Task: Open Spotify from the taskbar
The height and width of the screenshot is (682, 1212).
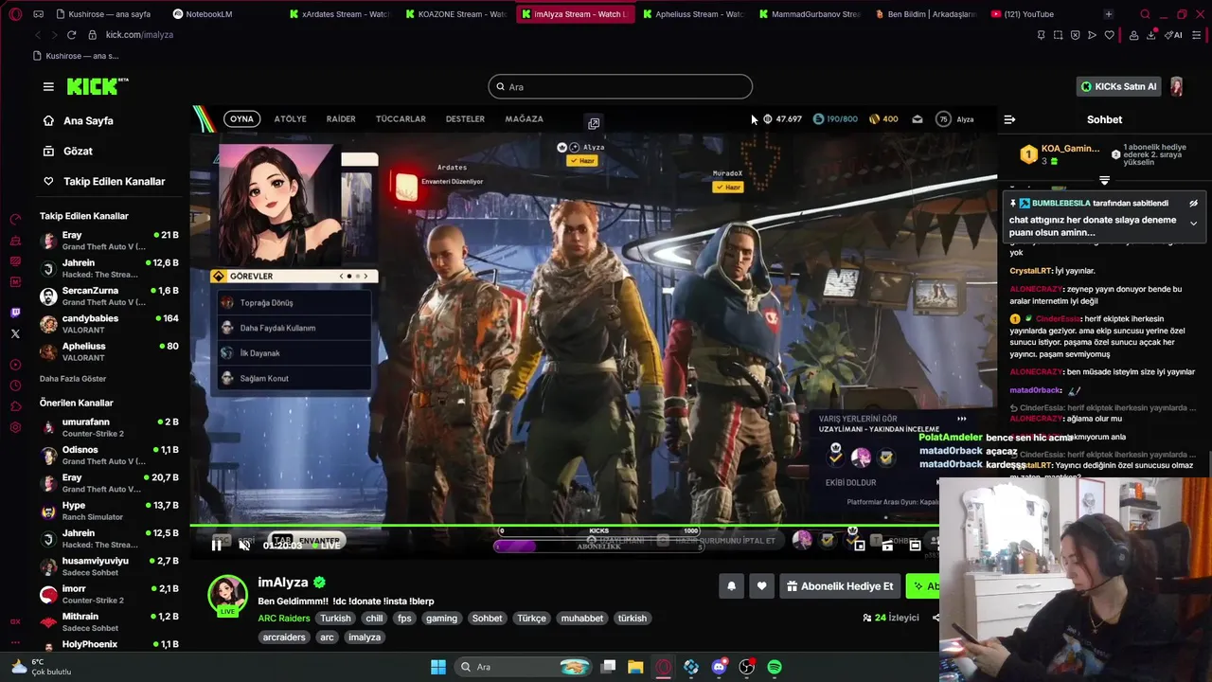Action: pyautogui.click(x=775, y=667)
